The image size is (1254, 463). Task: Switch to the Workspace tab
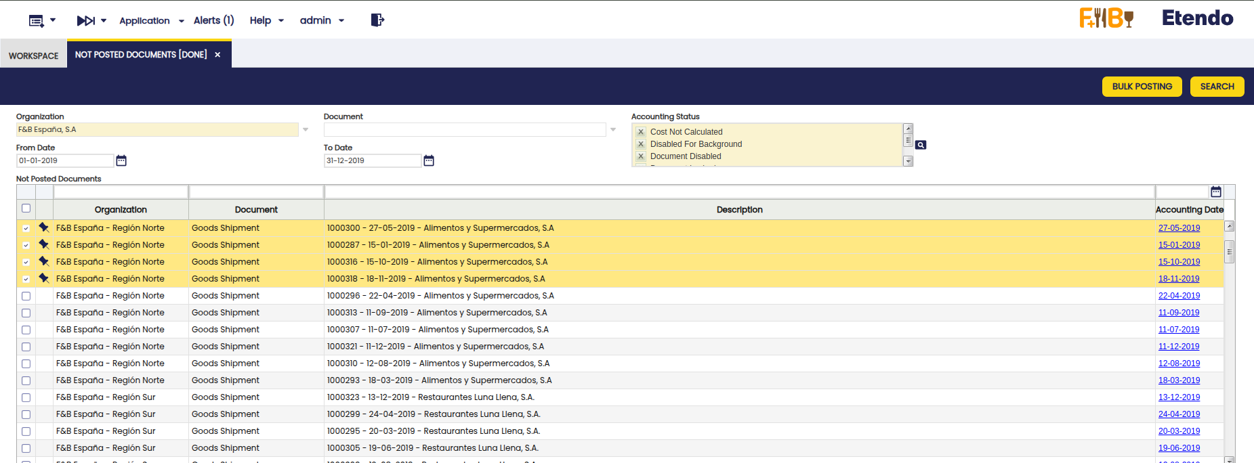34,56
